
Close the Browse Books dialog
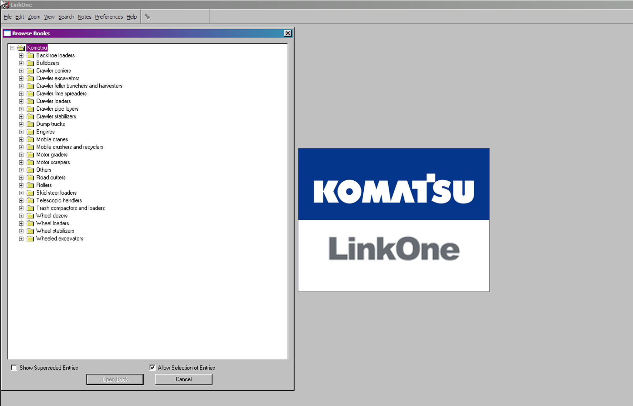pyautogui.click(x=288, y=33)
